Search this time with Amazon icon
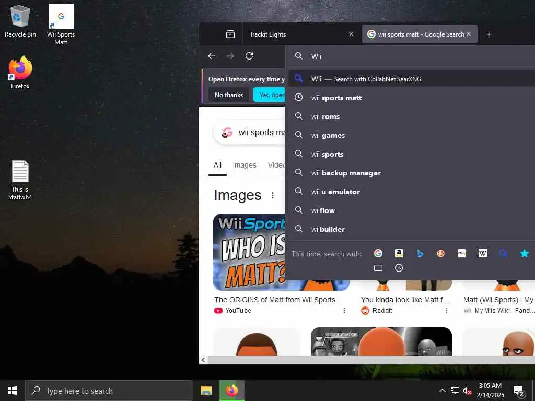The height and width of the screenshot is (401, 535). pyautogui.click(x=399, y=253)
